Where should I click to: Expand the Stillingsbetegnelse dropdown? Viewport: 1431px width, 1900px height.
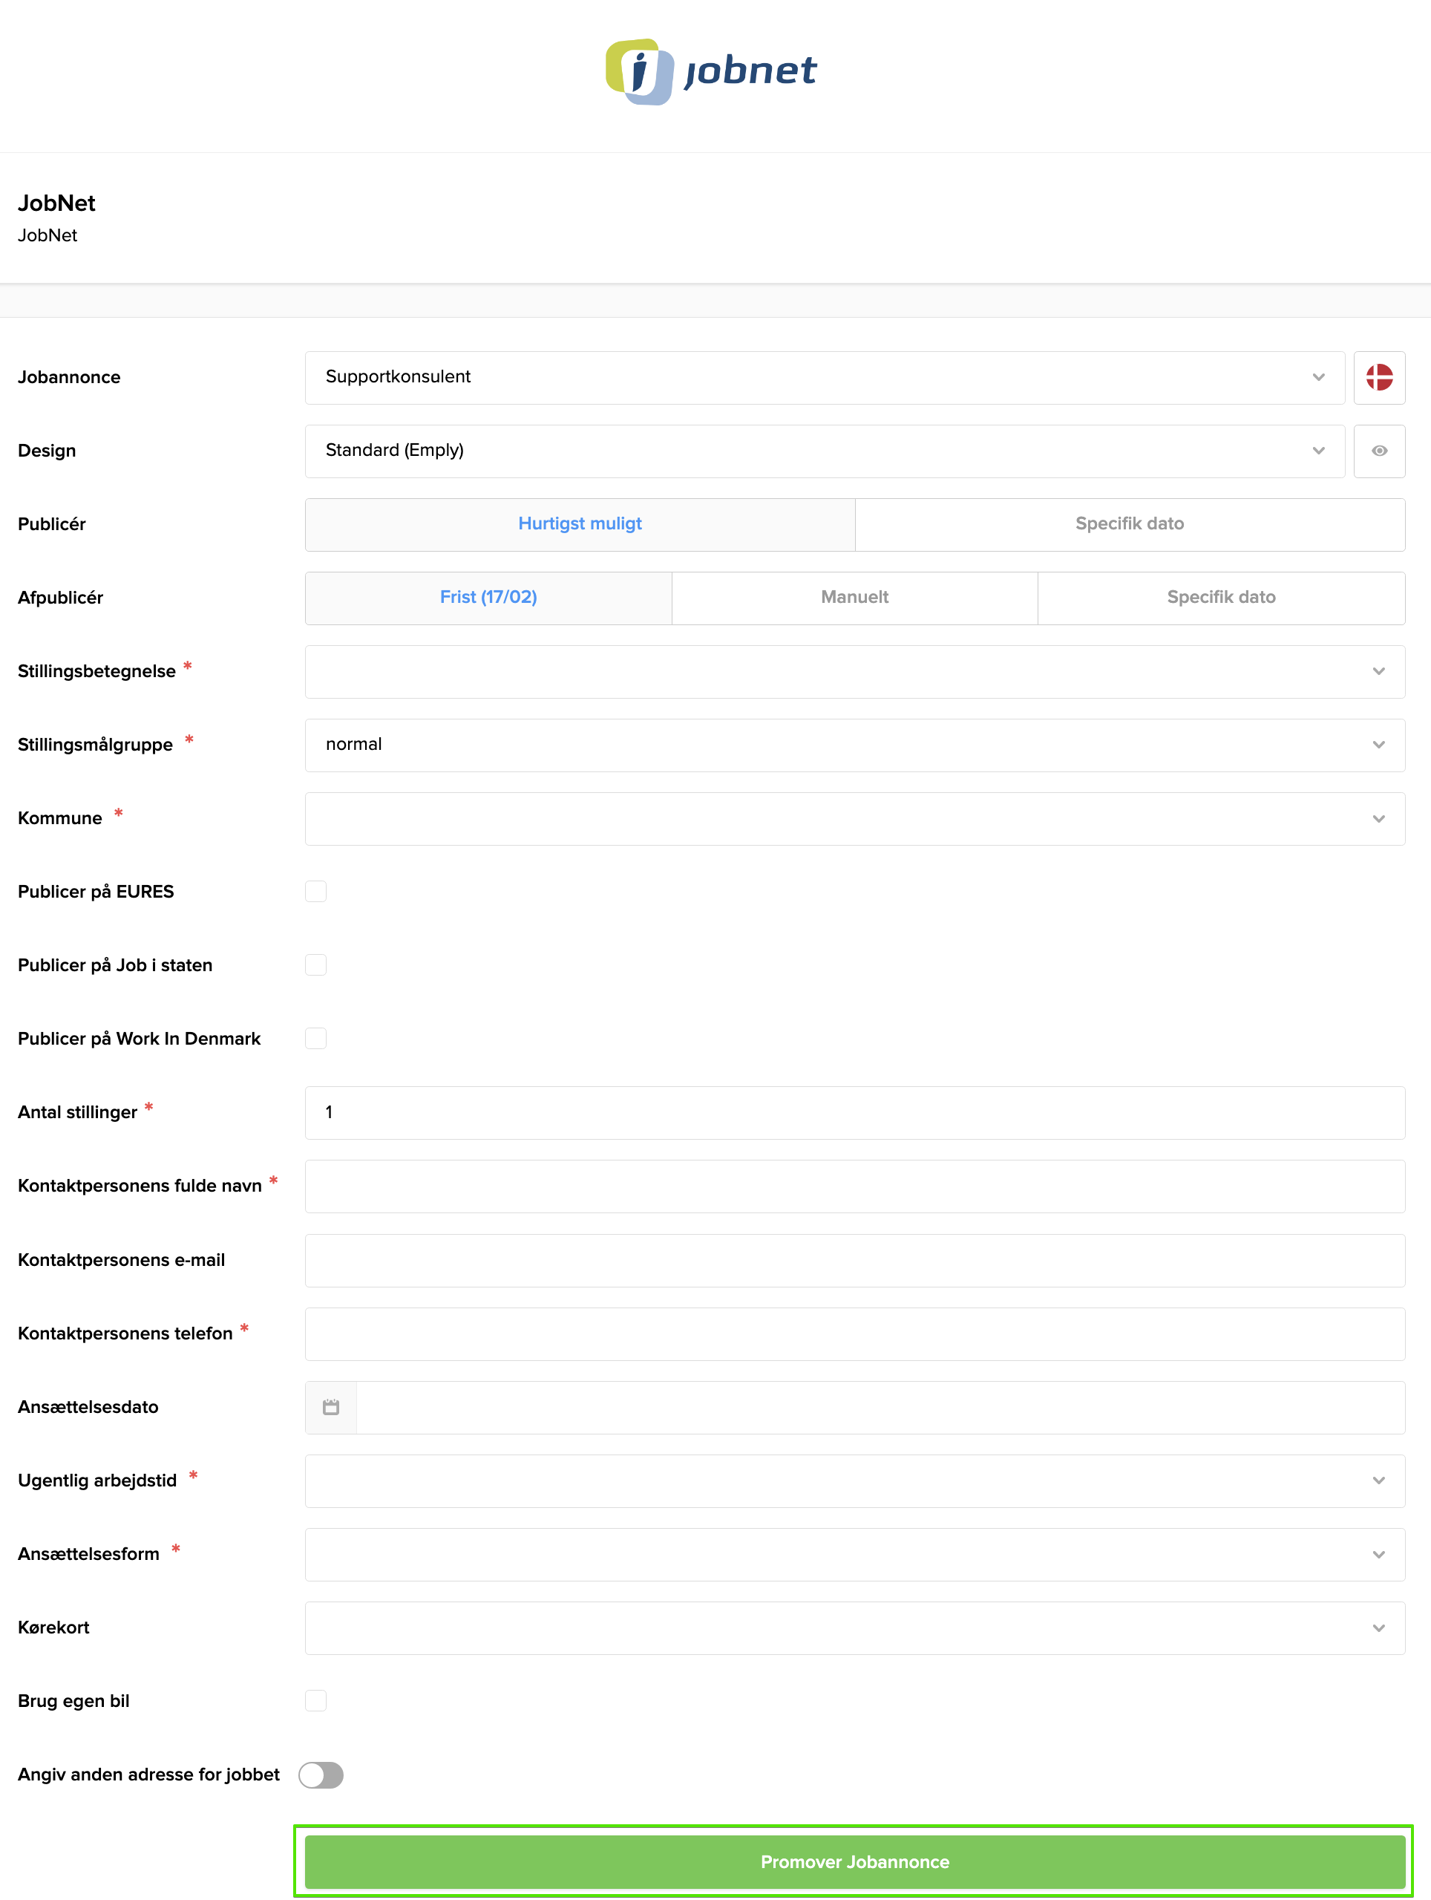[855, 672]
